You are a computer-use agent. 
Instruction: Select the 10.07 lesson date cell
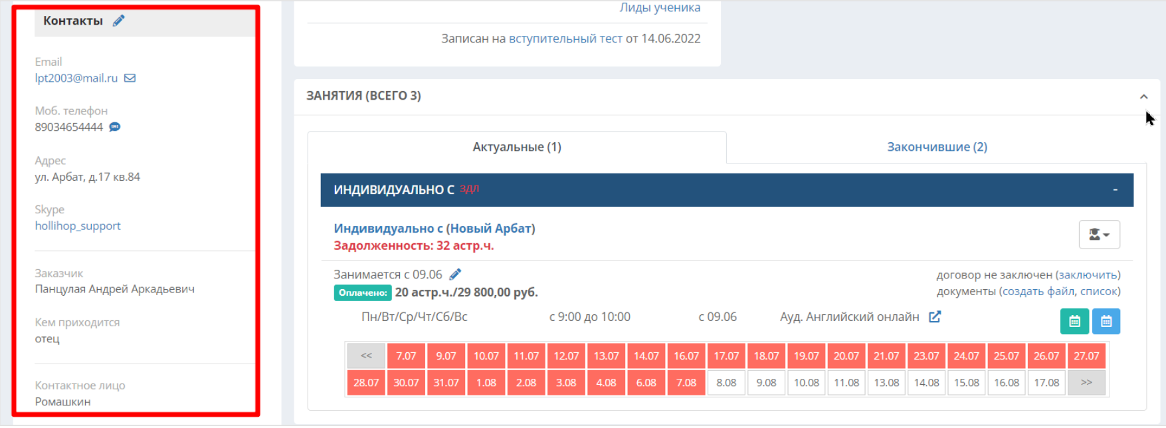(x=486, y=356)
